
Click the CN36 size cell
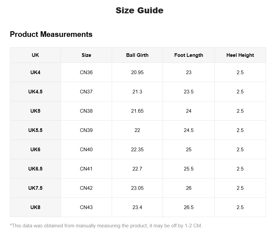(x=86, y=72)
